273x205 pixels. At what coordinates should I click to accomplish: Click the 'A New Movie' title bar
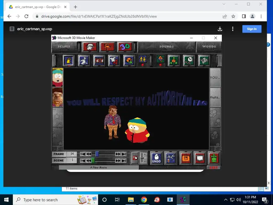pos(99,168)
